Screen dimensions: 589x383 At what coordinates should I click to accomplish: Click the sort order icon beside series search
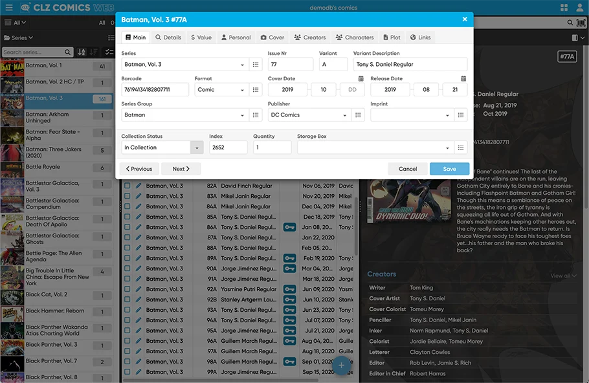(x=82, y=52)
